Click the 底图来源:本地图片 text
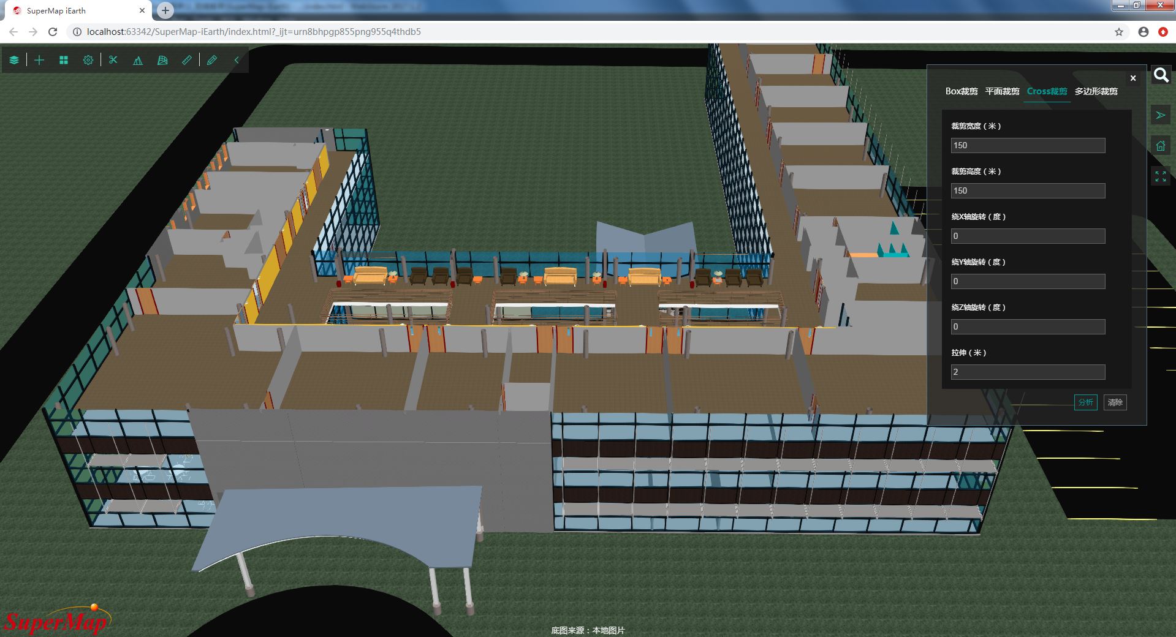This screenshot has height=637, width=1176. coord(588,630)
